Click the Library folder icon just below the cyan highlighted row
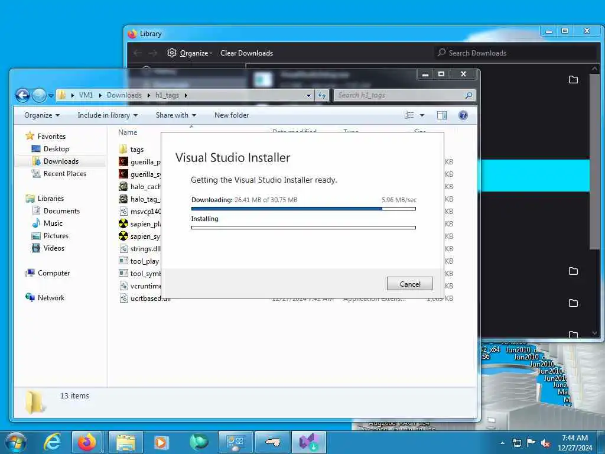 click(573, 271)
